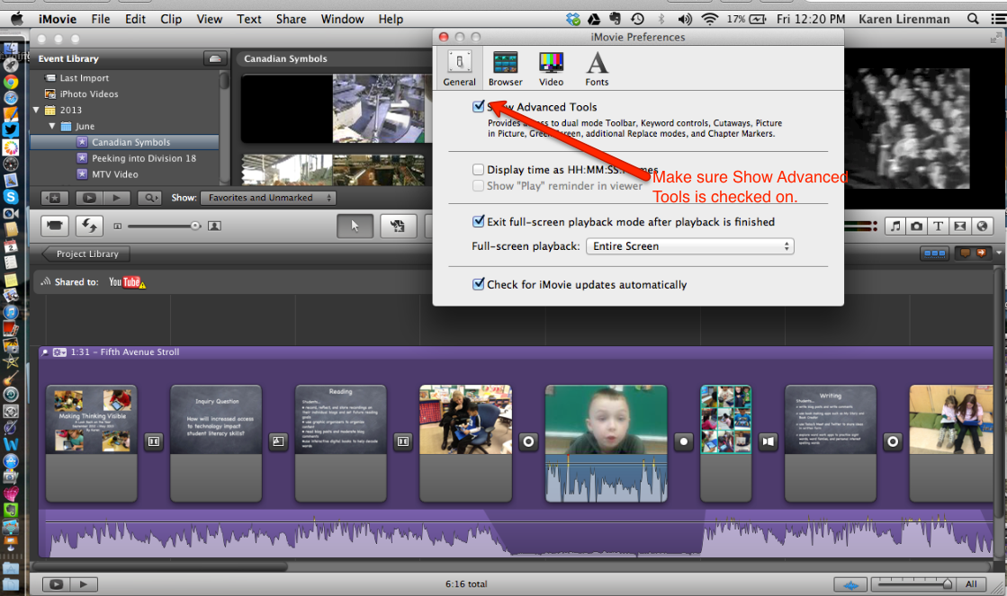Select the green-screen boy video clip
This screenshot has height=596, width=1007.
pos(606,443)
